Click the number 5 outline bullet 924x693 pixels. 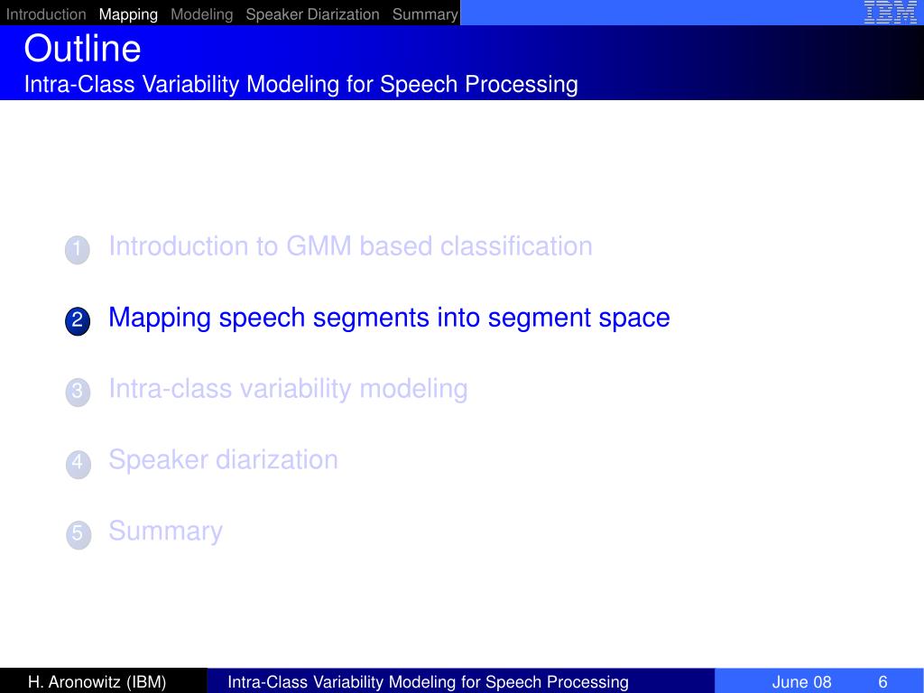[79, 535]
